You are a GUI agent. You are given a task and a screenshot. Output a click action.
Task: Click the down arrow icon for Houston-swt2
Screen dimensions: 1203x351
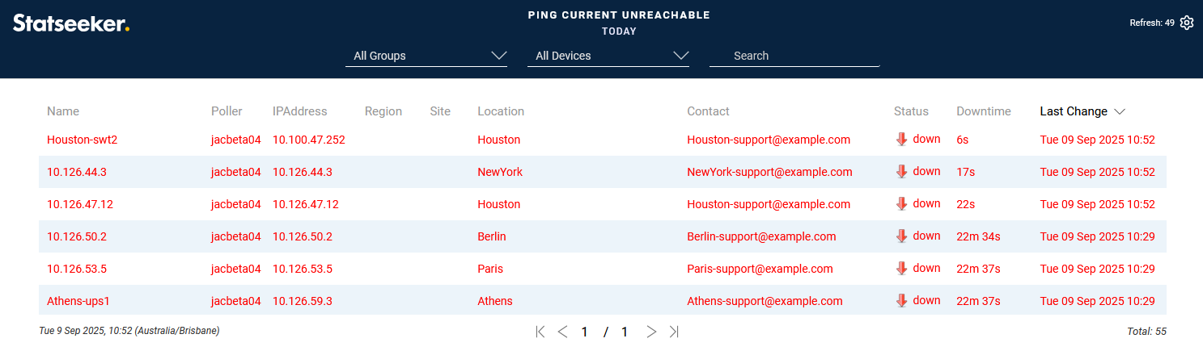[902, 140]
